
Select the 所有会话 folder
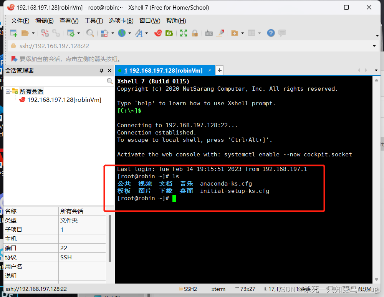point(31,91)
